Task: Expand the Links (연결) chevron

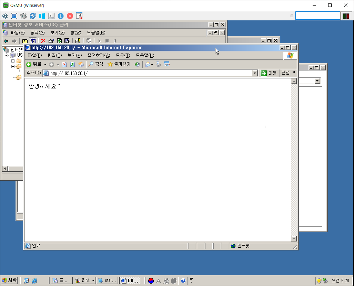Action: click(294, 72)
